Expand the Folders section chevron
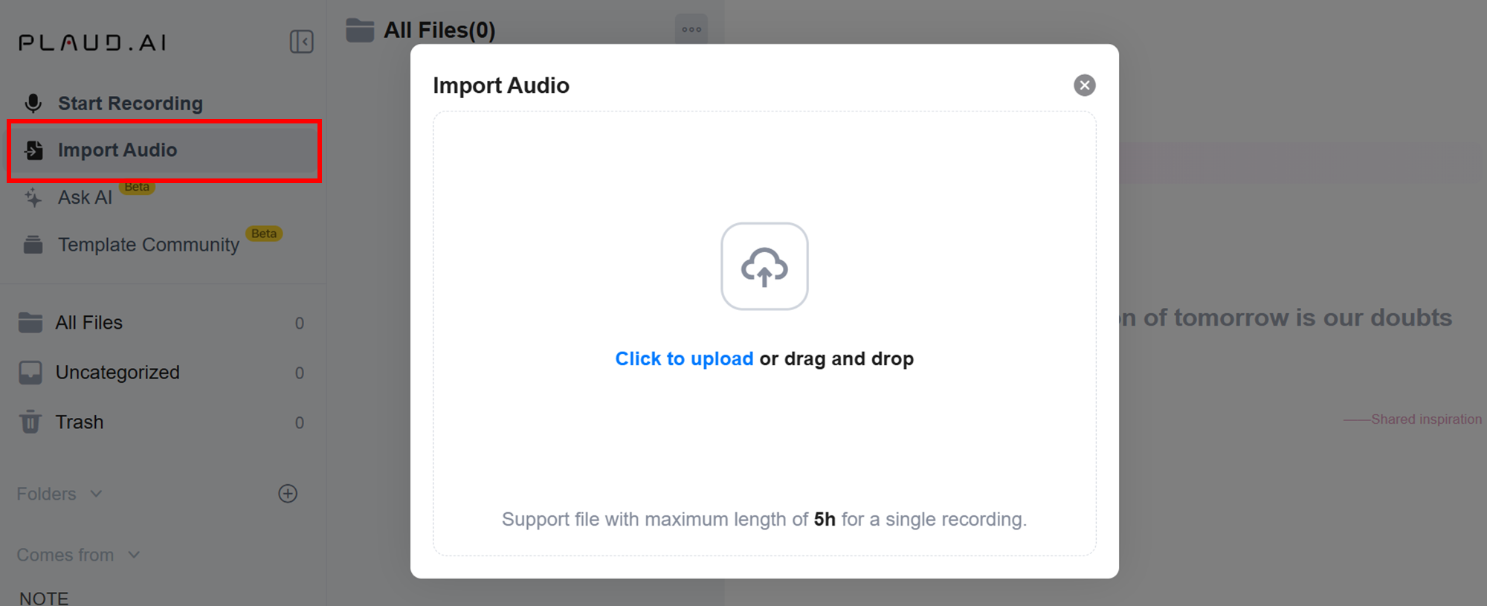 click(96, 494)
